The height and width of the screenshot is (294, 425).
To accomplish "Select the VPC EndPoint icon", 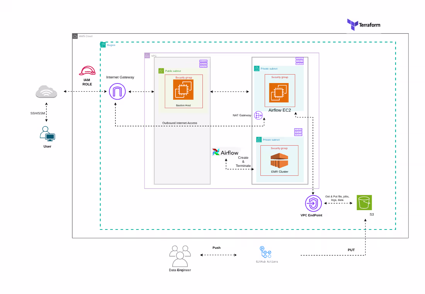I will [313, 202].
